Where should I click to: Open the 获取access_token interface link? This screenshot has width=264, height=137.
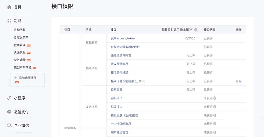click(122, 38)
